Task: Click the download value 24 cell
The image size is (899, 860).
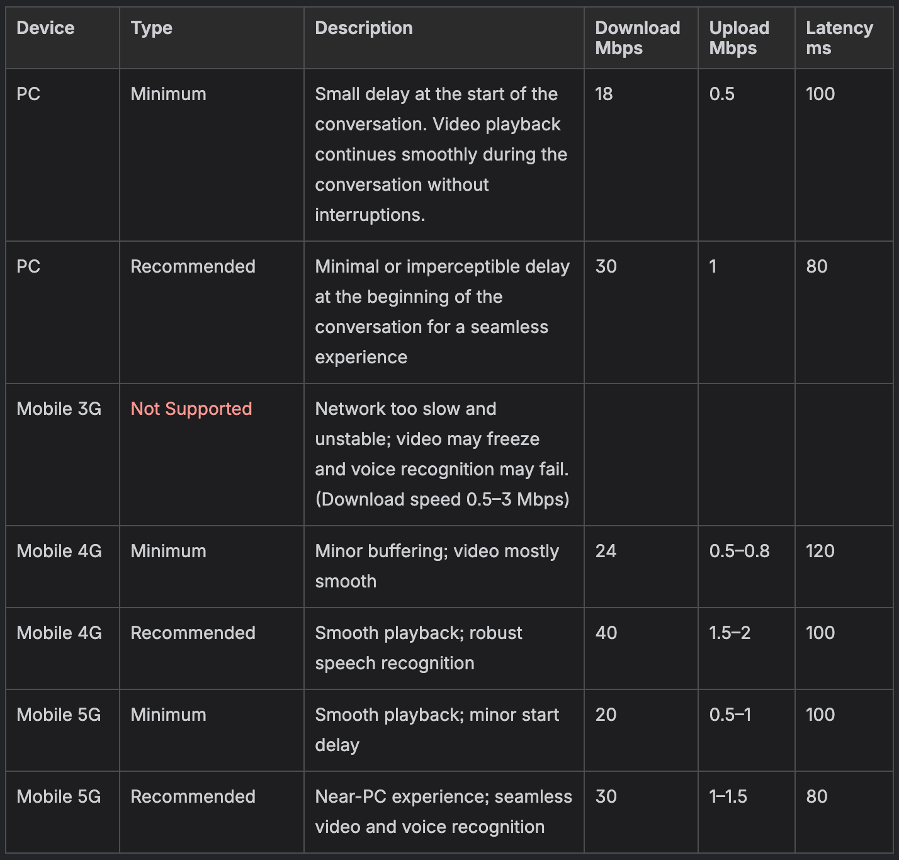Action: point(606,552)
